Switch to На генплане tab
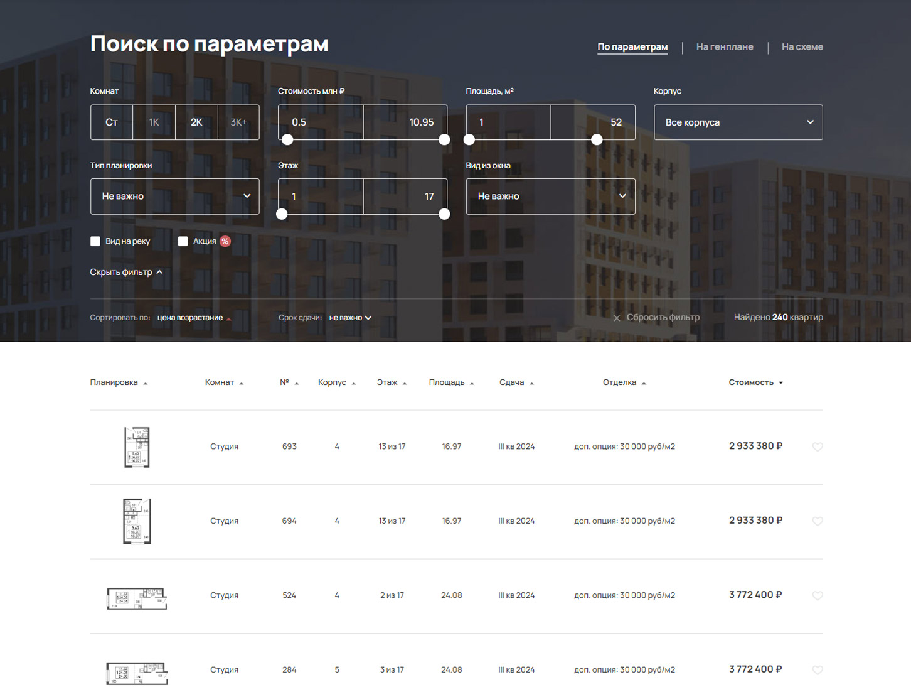 click(x=725, y=47)
